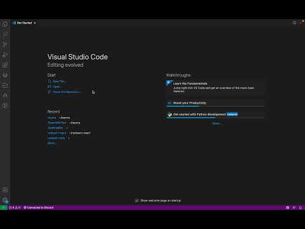Open the Run and Debug view
Screen dimensions: 305x229
[x=5, y=55]
